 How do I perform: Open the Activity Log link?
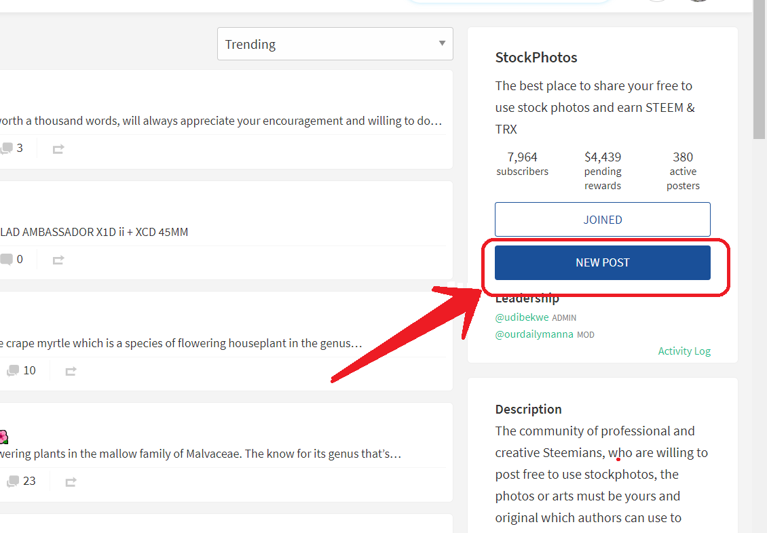[x=684, y=351]
